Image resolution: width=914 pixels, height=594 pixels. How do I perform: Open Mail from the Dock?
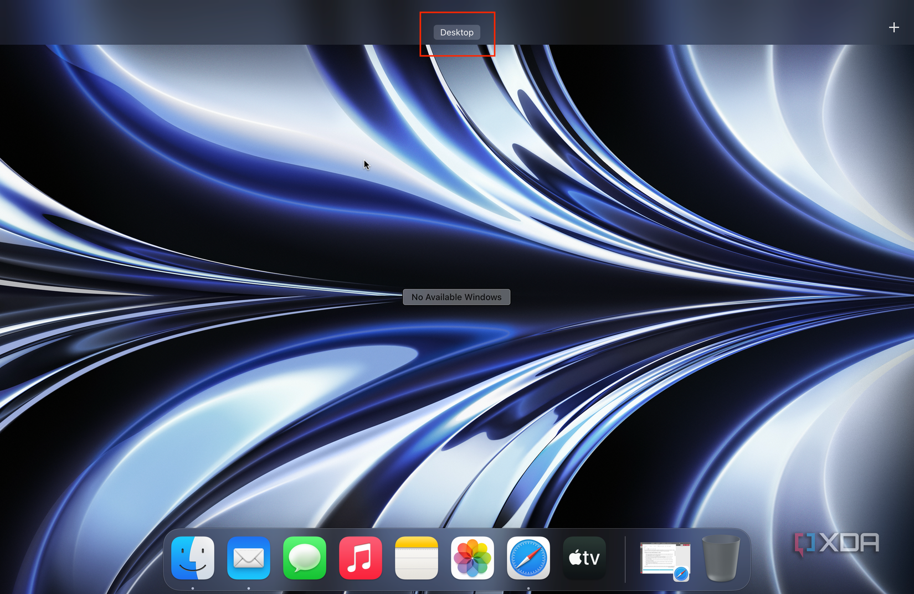[x=249, y=558]
